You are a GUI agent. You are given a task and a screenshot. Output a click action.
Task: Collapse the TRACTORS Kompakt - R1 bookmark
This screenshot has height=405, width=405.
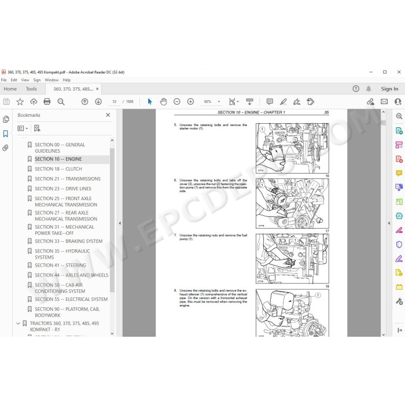pos(18,323)
